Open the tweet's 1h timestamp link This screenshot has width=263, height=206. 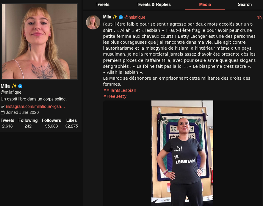(x=259, y=17)
